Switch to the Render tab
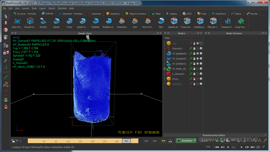270x152 pixels. pos(252,14)
